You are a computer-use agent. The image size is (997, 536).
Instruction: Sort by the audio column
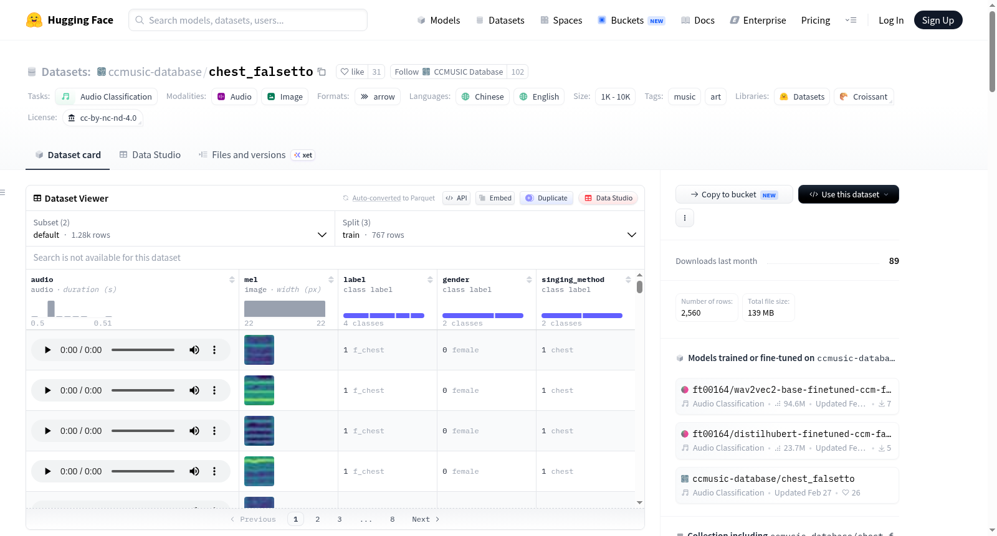232,280
